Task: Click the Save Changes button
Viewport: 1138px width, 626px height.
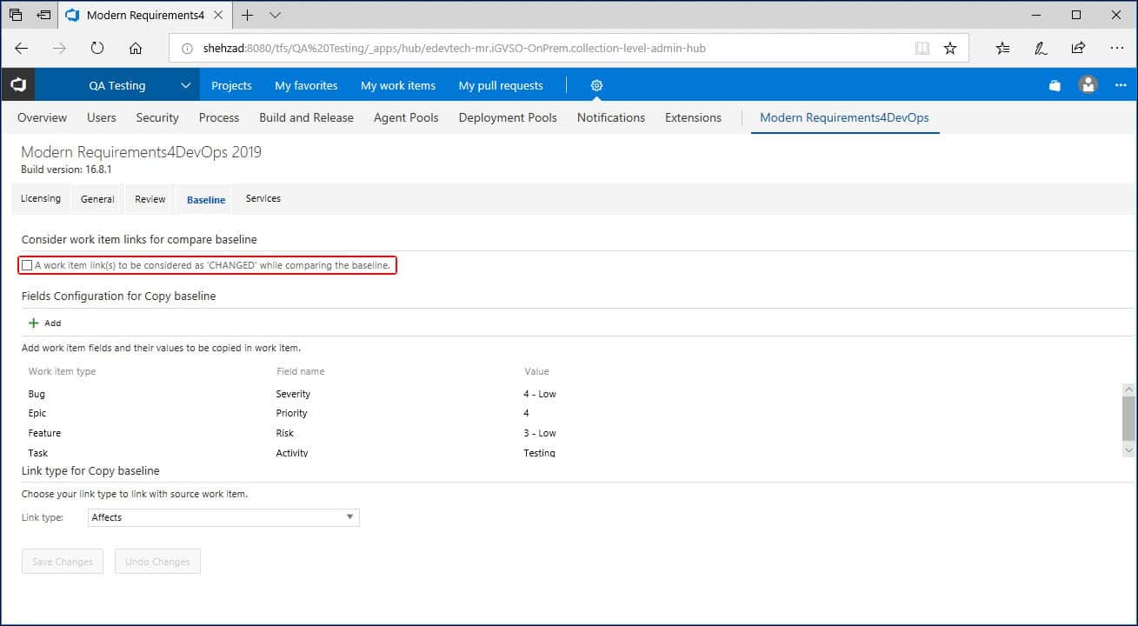Action: 63,562
